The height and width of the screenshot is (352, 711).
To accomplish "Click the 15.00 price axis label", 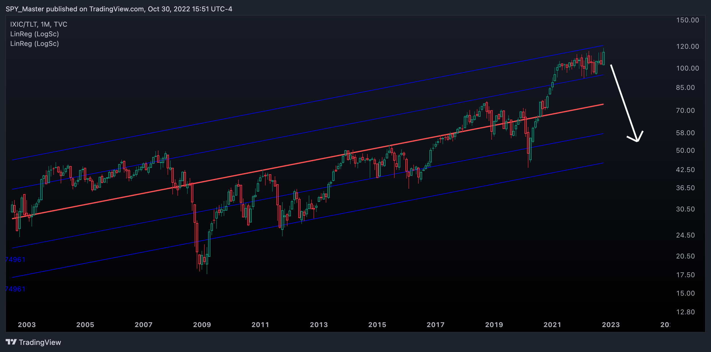I will tap(685, 293).
